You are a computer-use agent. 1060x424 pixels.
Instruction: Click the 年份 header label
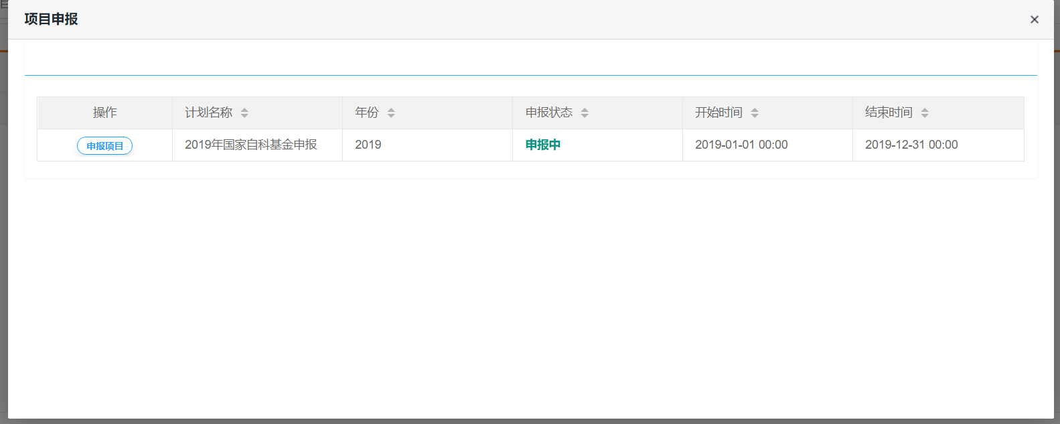(x=367, y=113)
